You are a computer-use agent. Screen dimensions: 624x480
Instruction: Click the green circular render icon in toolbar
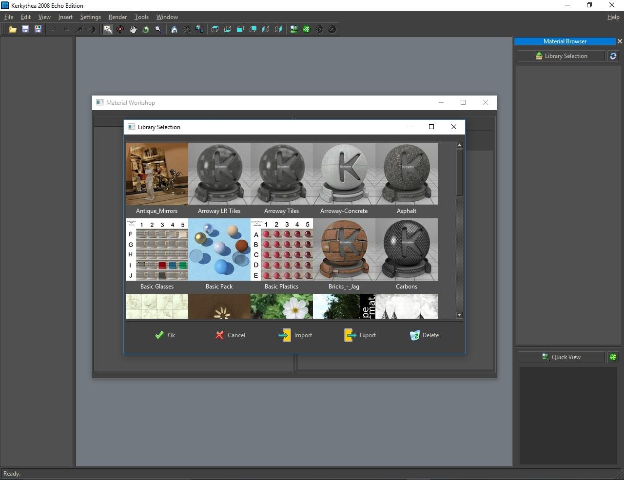(307, 29)
